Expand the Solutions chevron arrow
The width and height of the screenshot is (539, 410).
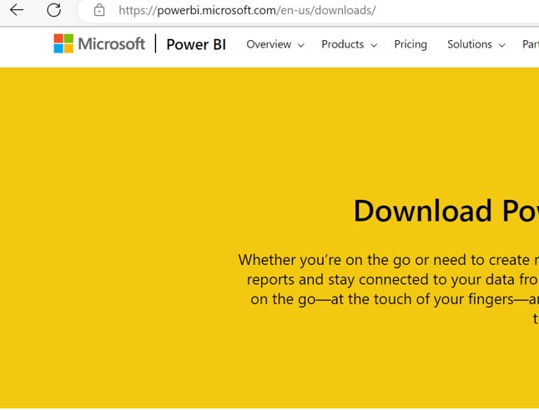(x=501, y=45)
